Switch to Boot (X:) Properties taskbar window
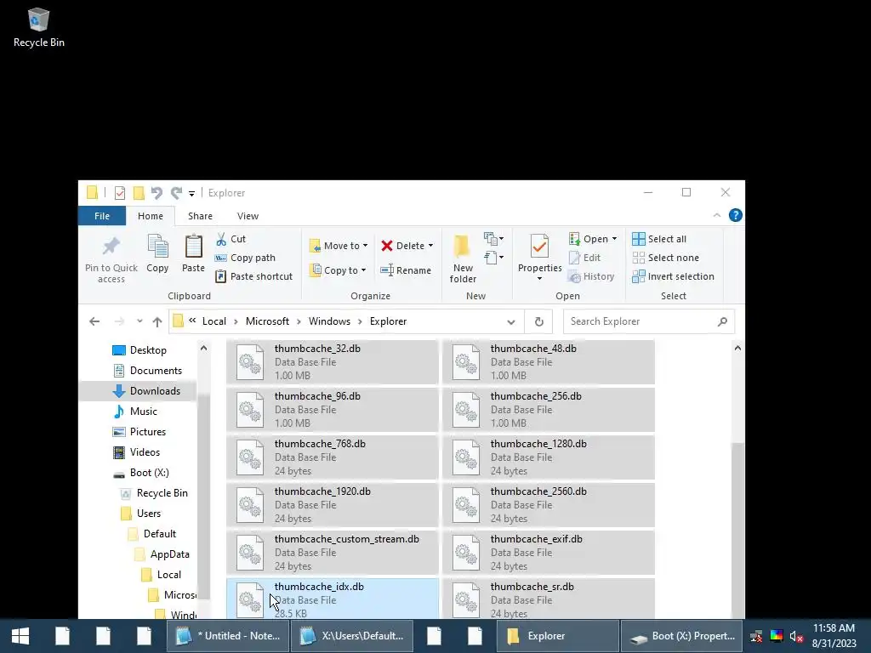This screenshot has width=871, height=653. 681,636
